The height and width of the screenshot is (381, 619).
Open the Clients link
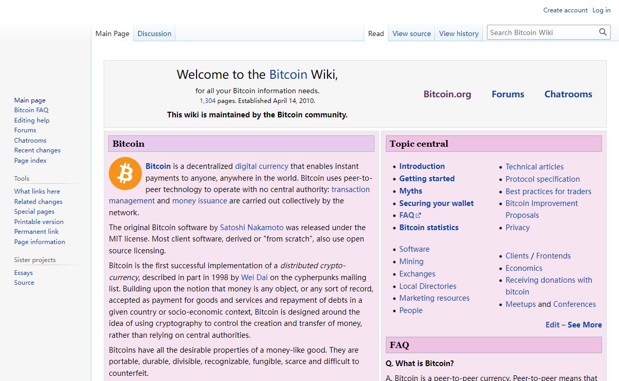[517, 256]
